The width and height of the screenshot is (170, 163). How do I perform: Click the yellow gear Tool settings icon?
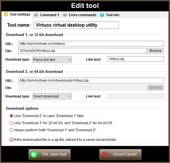click(6, 14)
